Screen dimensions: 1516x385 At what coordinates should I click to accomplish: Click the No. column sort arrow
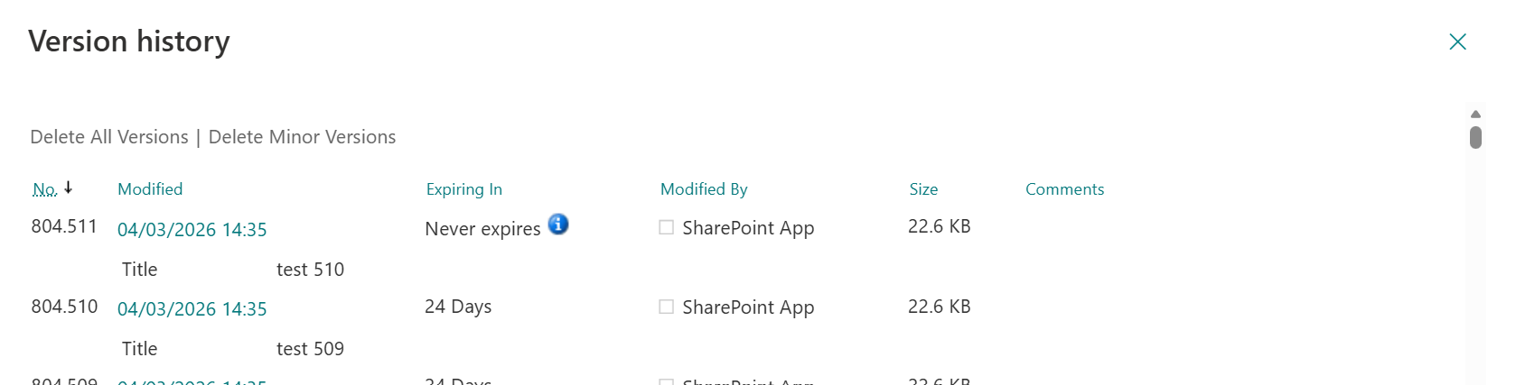pyautogui.click(x=69, y=188)
